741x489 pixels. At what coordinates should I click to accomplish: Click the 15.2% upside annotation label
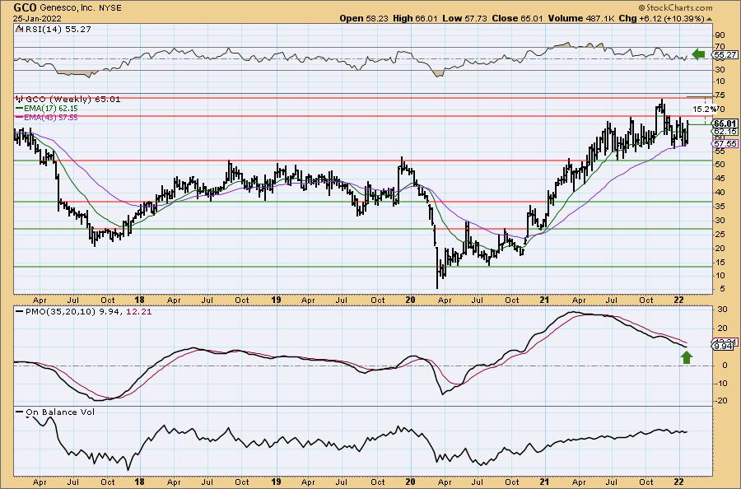(703, 109)
